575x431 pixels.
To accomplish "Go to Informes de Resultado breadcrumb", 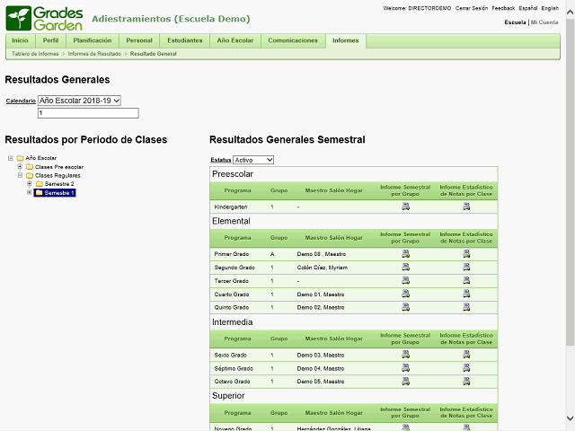I will click(94, 54).
